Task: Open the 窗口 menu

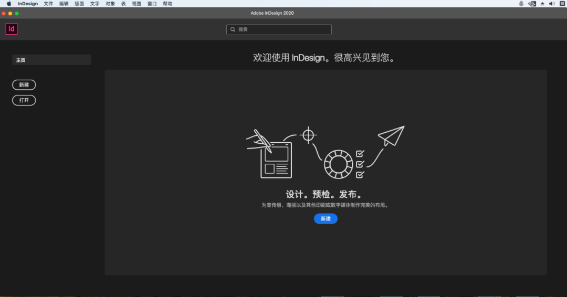Action: coord(152,4)
